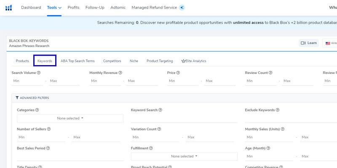
Task: Switch to the Product Targeting tab
Action: pyautogui.click(x=160, y=61)
